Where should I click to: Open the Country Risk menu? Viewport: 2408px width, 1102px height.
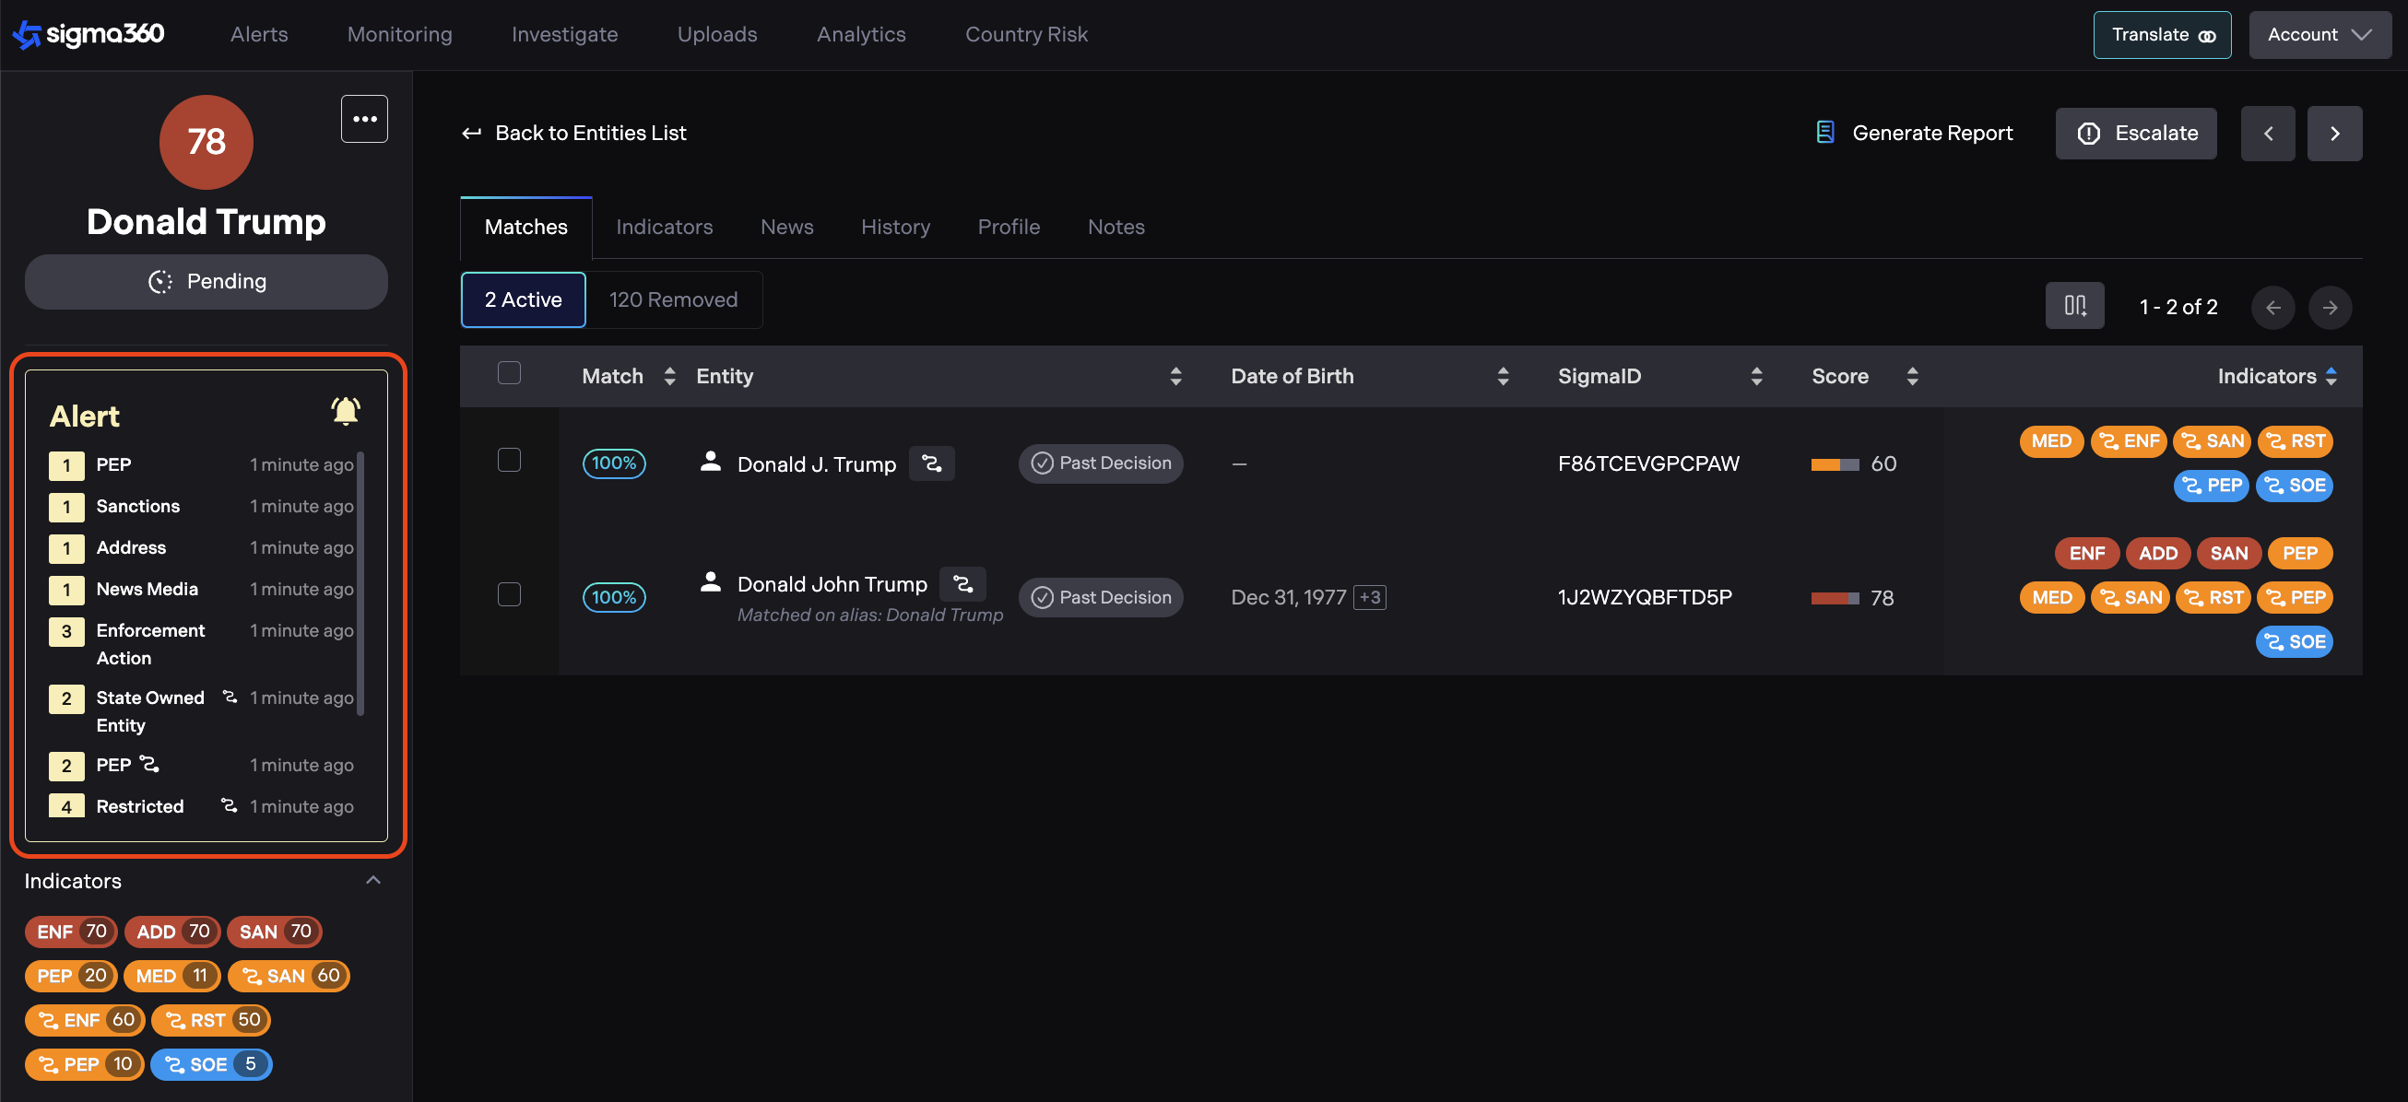[x=1025, y=35]
